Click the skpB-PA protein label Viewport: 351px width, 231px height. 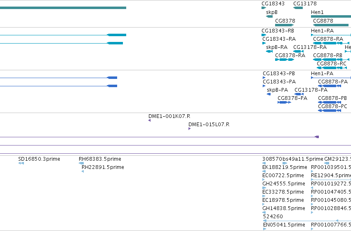tap(277, 90)
